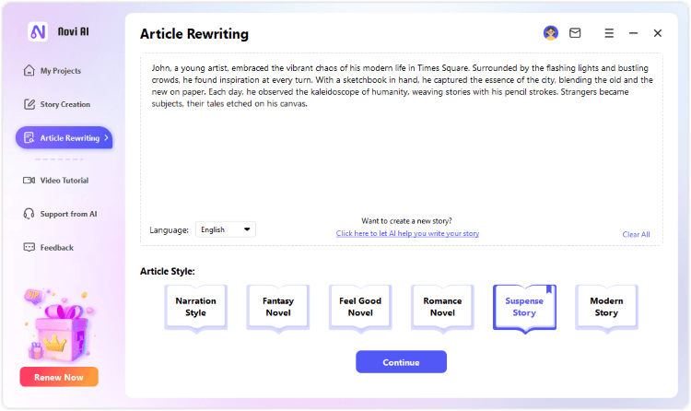Image resolution: width=691 pixels, height=411 pixels.
Task: Click the Article Rewriting chevron arrow
Action: pyautogui.click(x=106, y=137)
